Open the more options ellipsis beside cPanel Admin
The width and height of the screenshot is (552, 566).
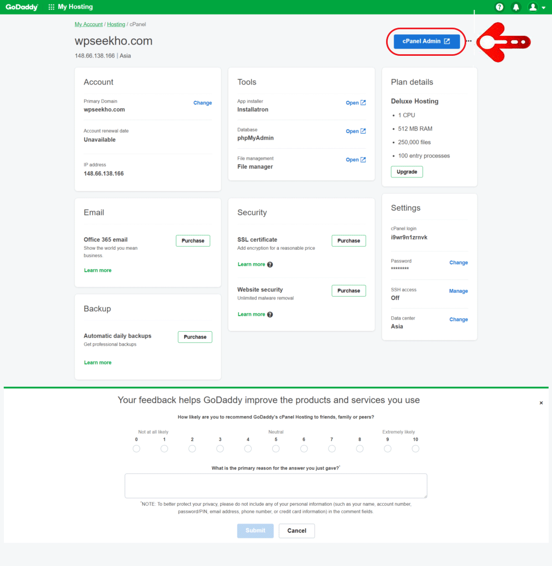468,41
